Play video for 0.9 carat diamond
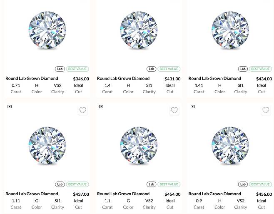Image resolution: width=274 pixels, height=214 pixels. click(x=192, y=107)
